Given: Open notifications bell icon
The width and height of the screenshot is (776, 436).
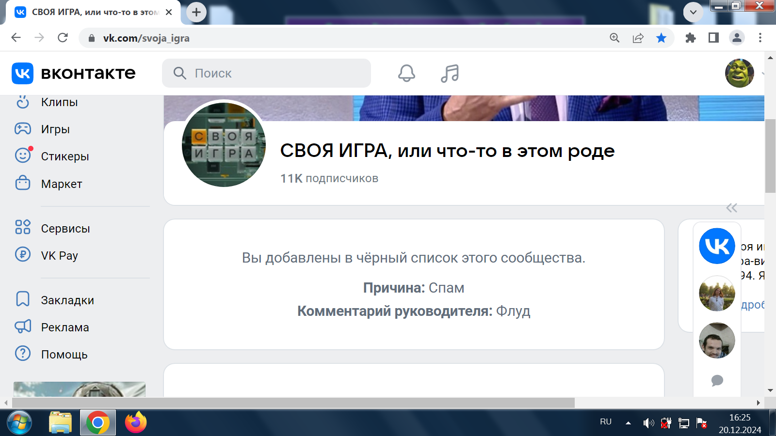Looking at the screenshot, I should point(406,73).
